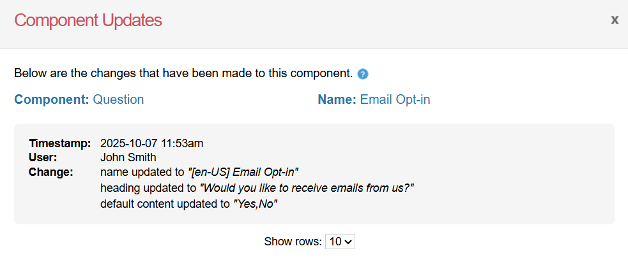Click the blue help question mark icon
Viewport: 628px width, 260px height.
point(363,74)
